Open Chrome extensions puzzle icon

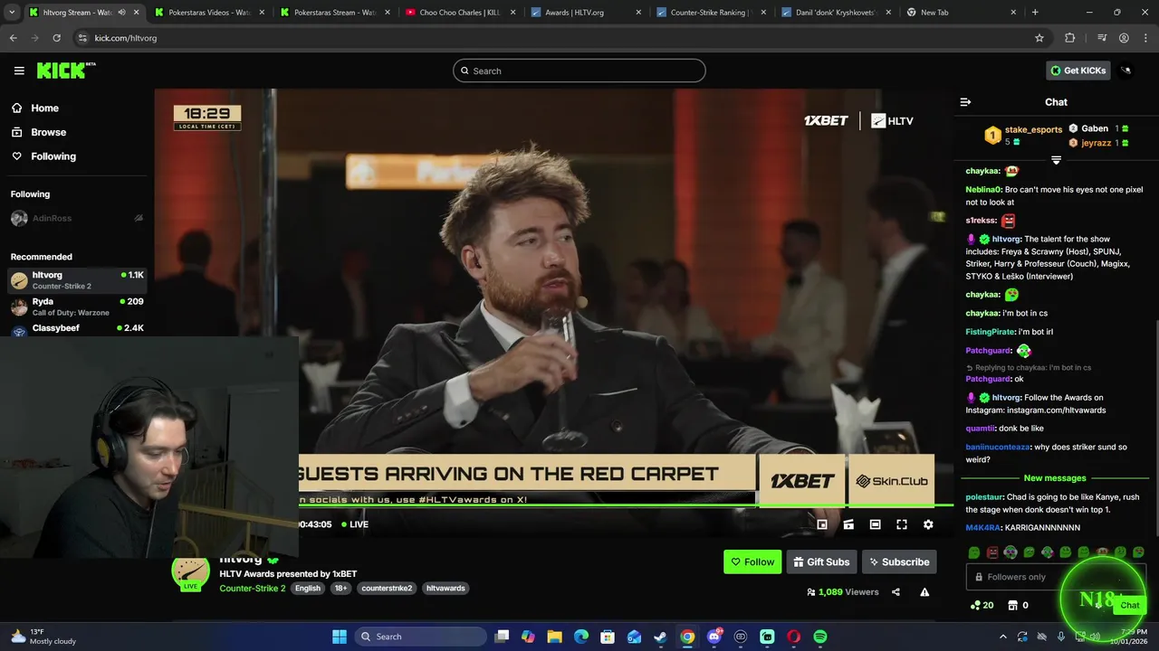(x=1070, y=38)
